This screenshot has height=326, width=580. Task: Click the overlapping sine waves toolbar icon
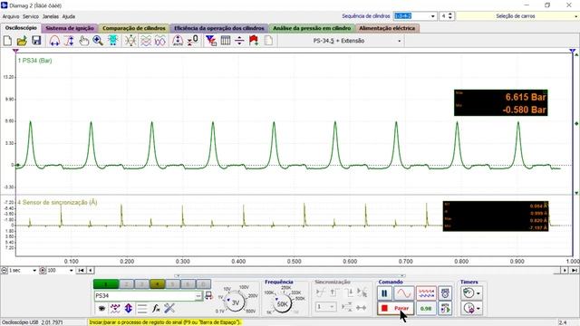[159, 41]
